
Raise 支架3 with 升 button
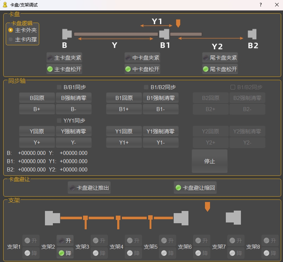(99, 240)
